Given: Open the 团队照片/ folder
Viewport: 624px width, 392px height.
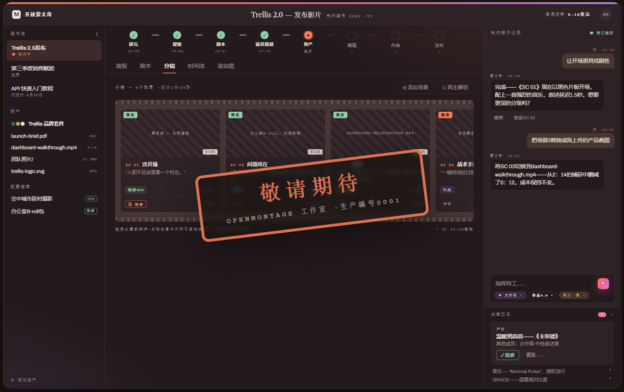Looking at the screenshot, I should [54, 159].
